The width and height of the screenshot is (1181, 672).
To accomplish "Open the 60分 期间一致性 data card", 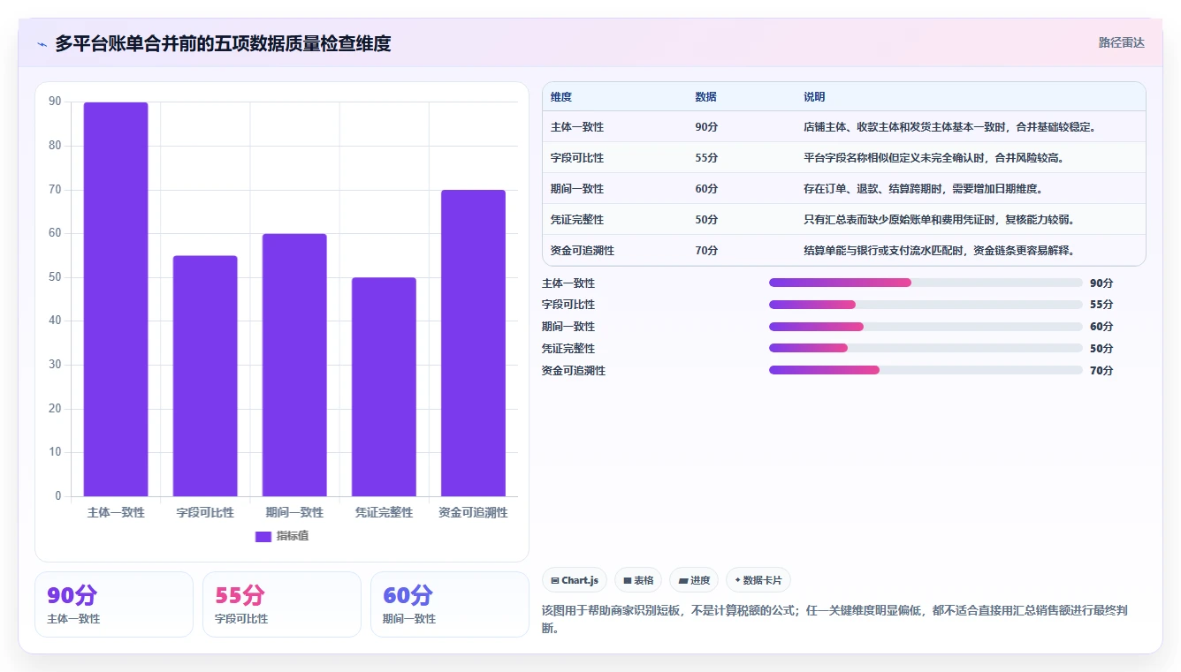I will (x=450, y=604).
